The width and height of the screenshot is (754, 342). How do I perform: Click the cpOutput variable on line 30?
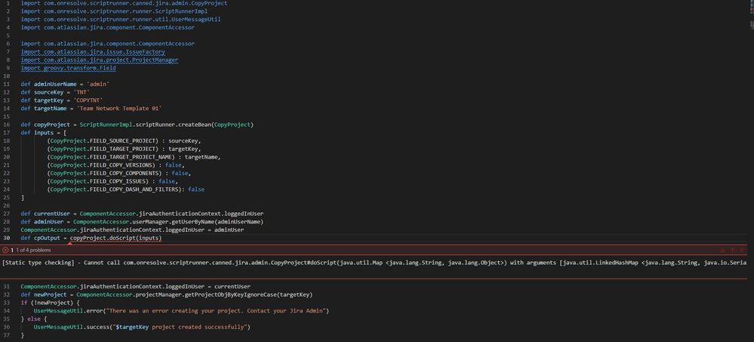45,238
